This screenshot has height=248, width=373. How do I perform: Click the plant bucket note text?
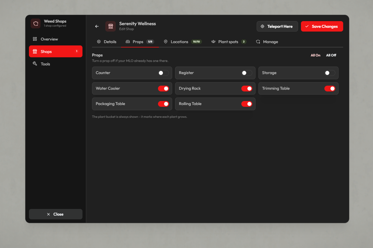click(139, 117)
